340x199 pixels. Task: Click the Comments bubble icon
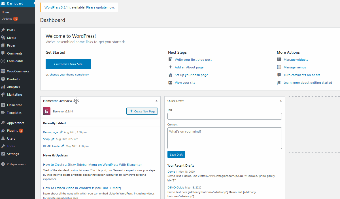click(3, 53)
